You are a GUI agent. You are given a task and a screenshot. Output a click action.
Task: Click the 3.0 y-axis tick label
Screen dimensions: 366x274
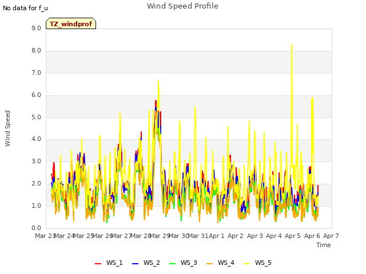(x=36, y=162)
